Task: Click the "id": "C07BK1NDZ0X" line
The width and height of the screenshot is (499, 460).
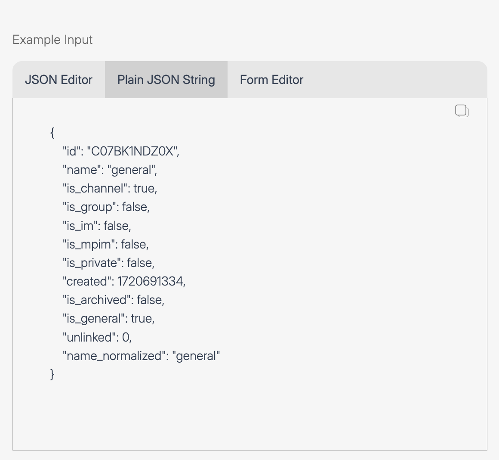Action: pyautogui.click(x=120, y=151)
